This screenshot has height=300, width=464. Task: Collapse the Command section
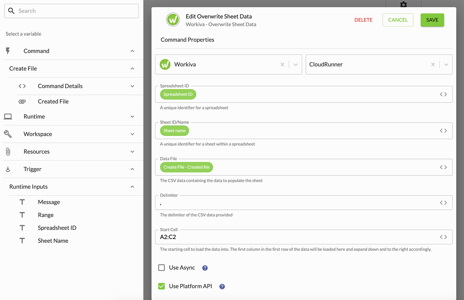point(132,51)
